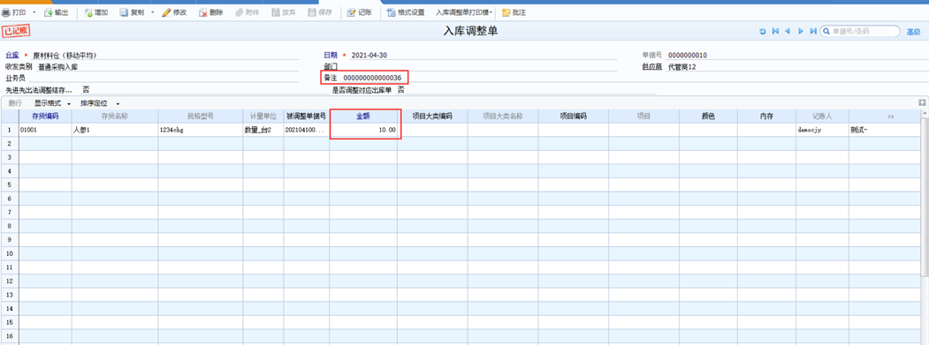This screenshot has width=929, height=345.
Task: Click the 放弃 discard button
Action: pyautogui.click(x=284, y=12)
